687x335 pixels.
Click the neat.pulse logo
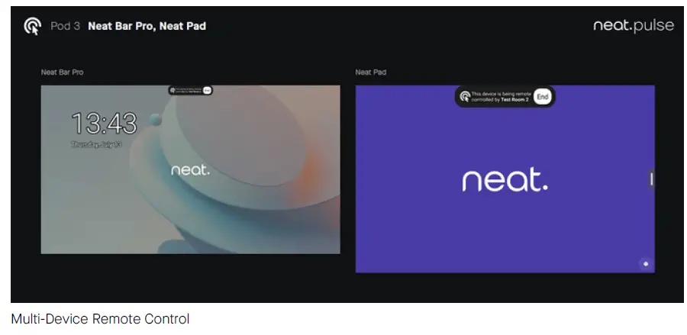[x=634, y=26]
